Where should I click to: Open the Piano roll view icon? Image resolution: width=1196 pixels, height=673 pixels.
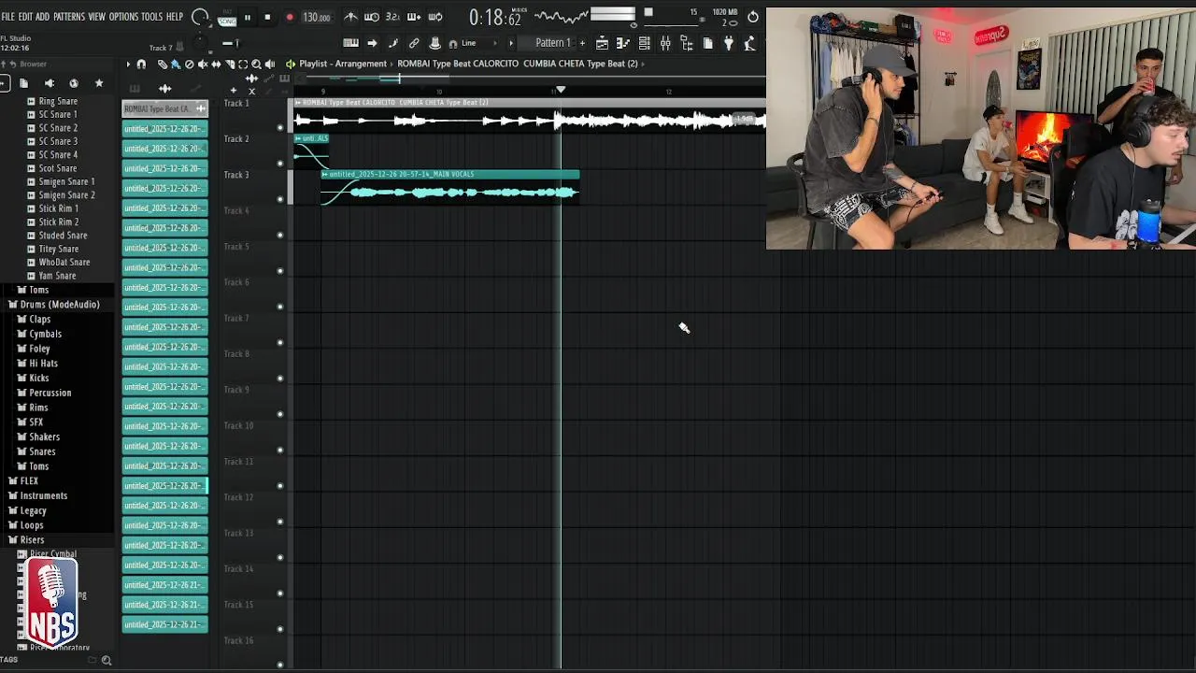[623, 43]
